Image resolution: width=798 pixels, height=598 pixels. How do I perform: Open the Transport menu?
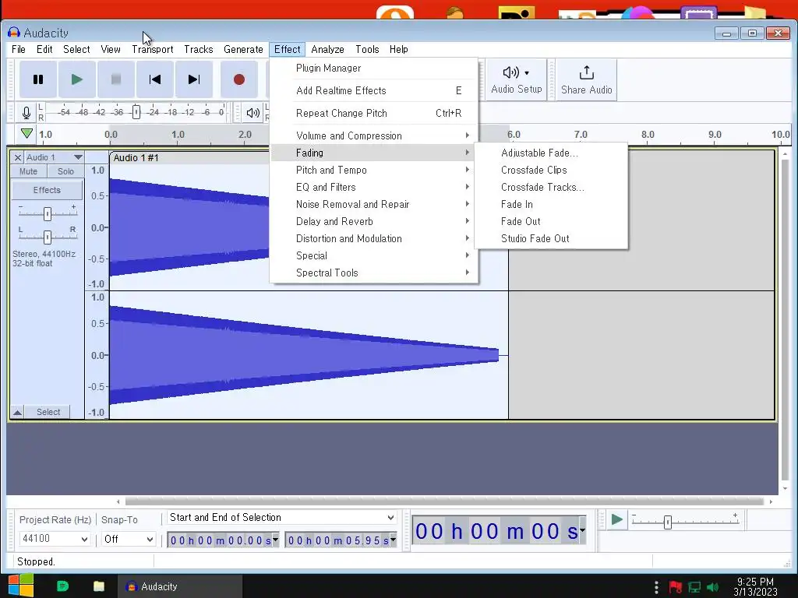tap(152, 49)
